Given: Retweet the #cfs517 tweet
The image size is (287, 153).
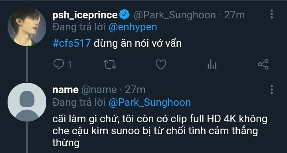Looking at the screenshot, I should pos(110,64).
